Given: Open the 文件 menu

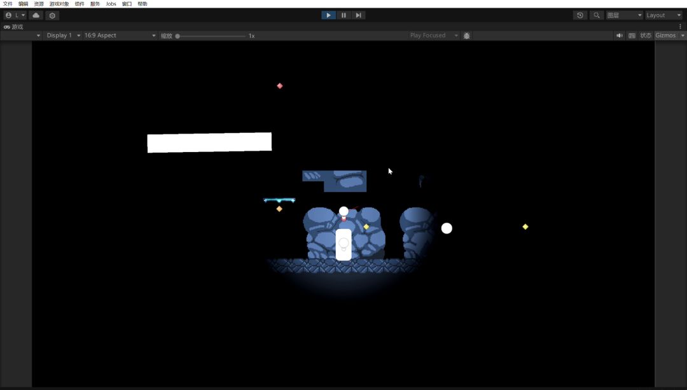Looking at the screenshot, I should (8, 4).
